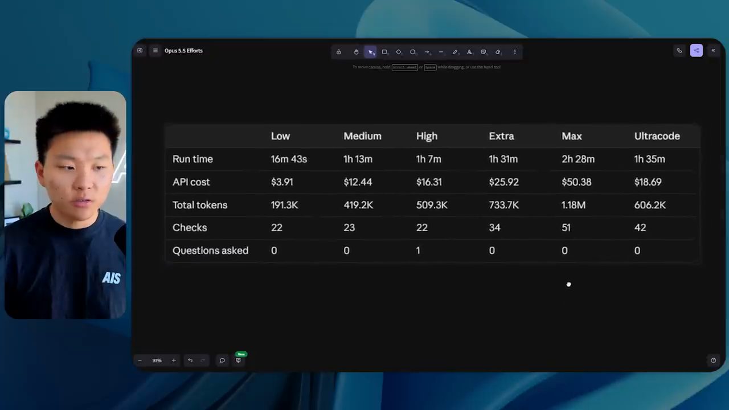
Task: Select the Text tool
Action: coord(469,52)
